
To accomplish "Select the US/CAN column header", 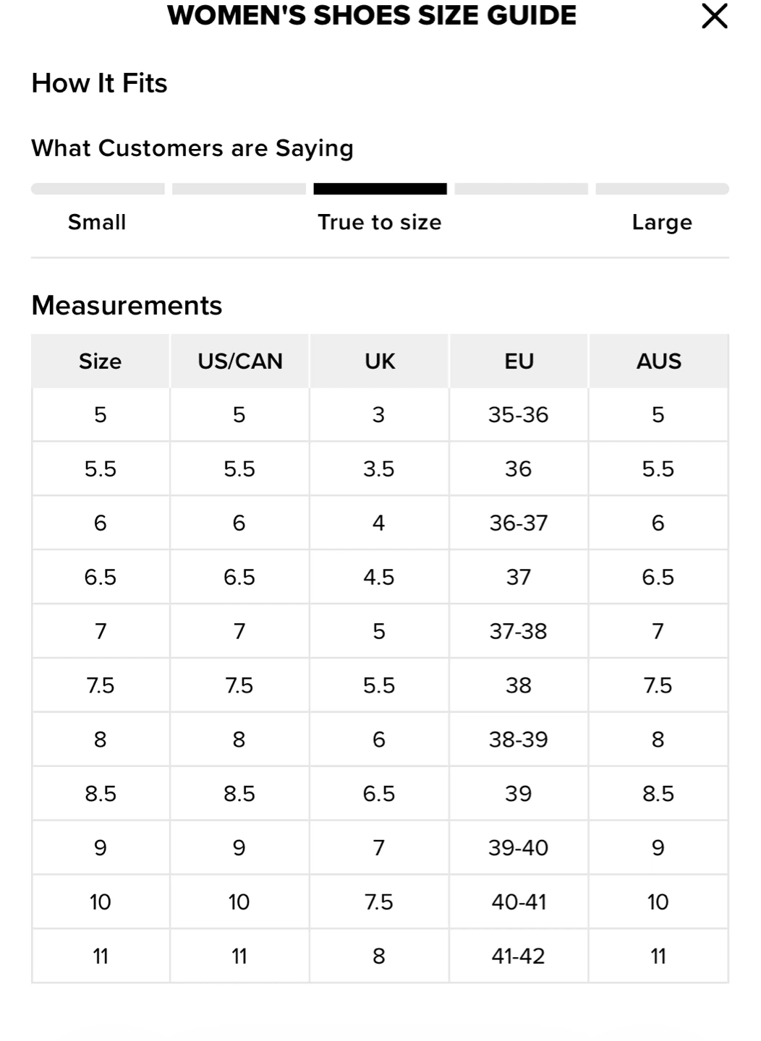I will [239, 361].
